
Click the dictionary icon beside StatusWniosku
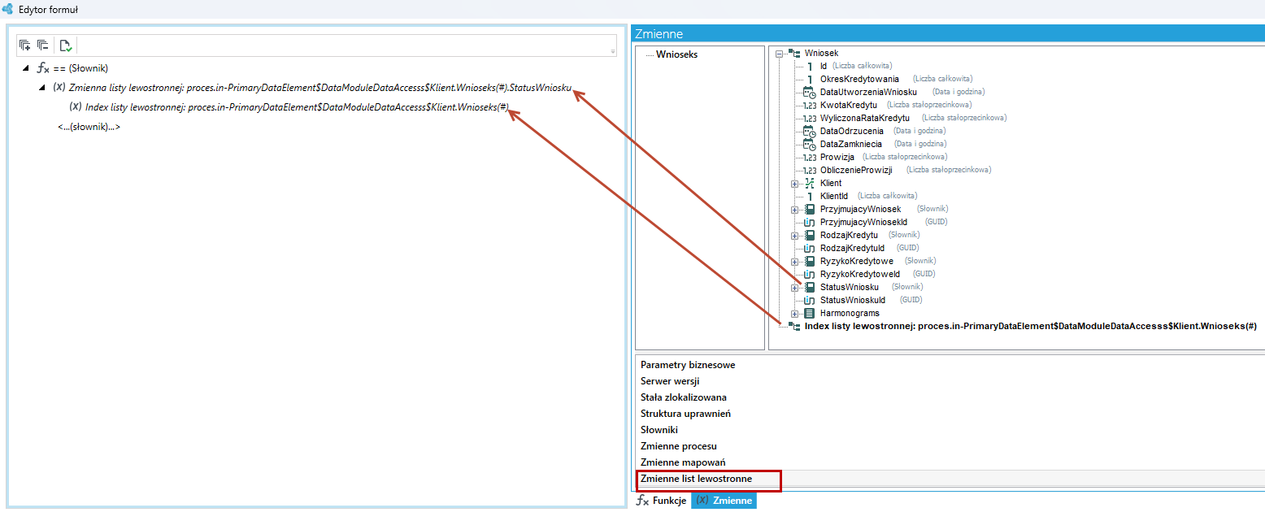pyautogui.click(x=809, y=287)
